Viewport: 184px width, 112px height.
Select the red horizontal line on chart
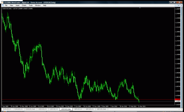point(88,99)
